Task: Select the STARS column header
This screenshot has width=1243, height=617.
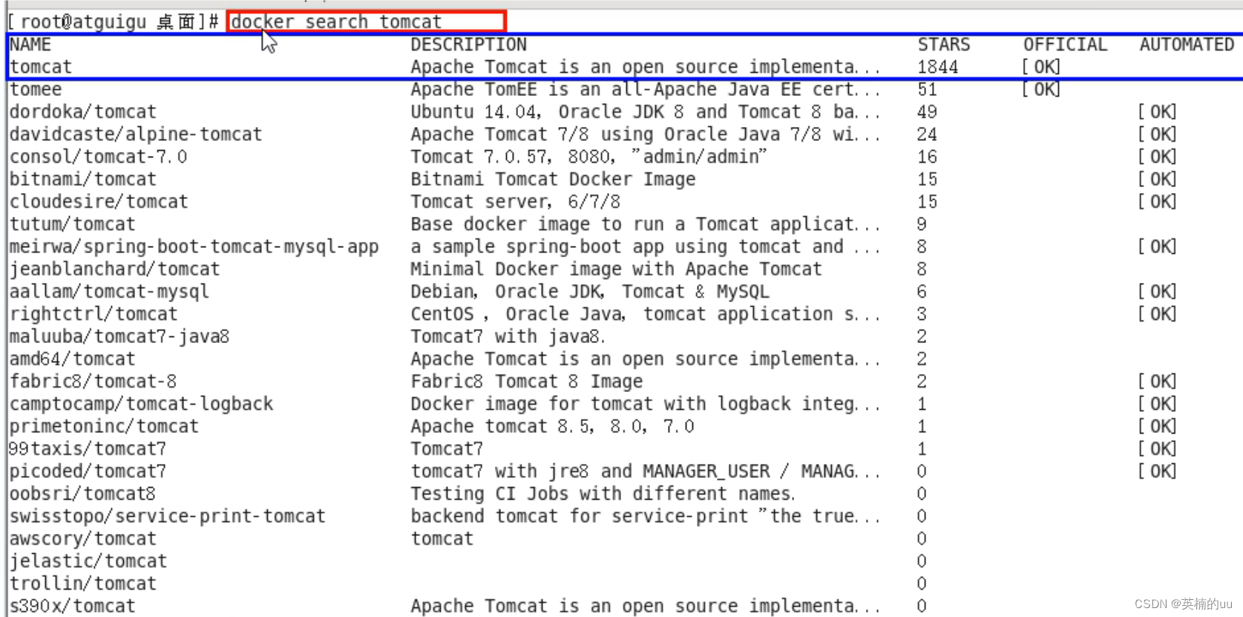Action: 944,45
